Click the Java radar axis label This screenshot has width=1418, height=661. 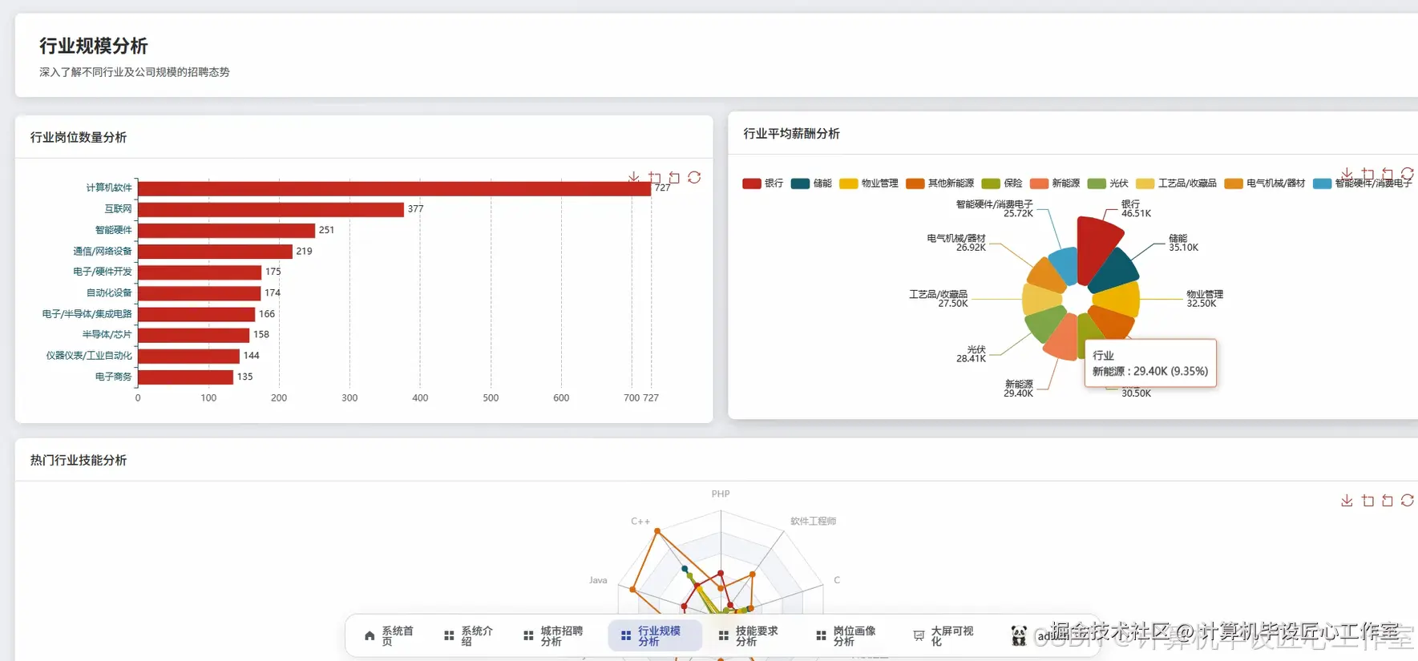(598, 580)
